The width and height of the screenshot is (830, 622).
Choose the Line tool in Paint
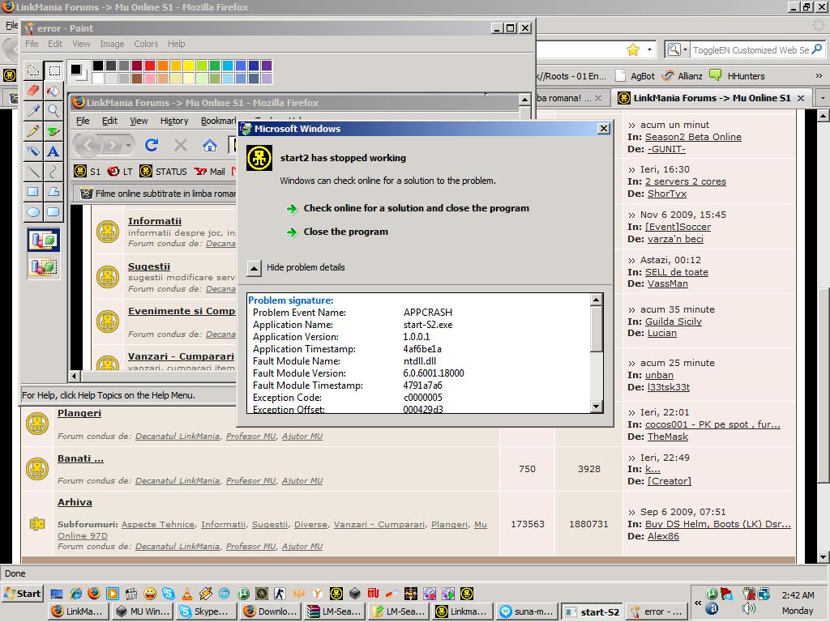click(x=32, y=172)
